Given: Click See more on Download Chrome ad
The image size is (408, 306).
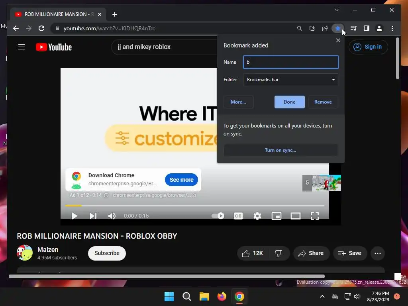Looking at the screenshot, I should point(181,180).
